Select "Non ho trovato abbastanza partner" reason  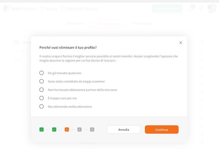point(42,90)
